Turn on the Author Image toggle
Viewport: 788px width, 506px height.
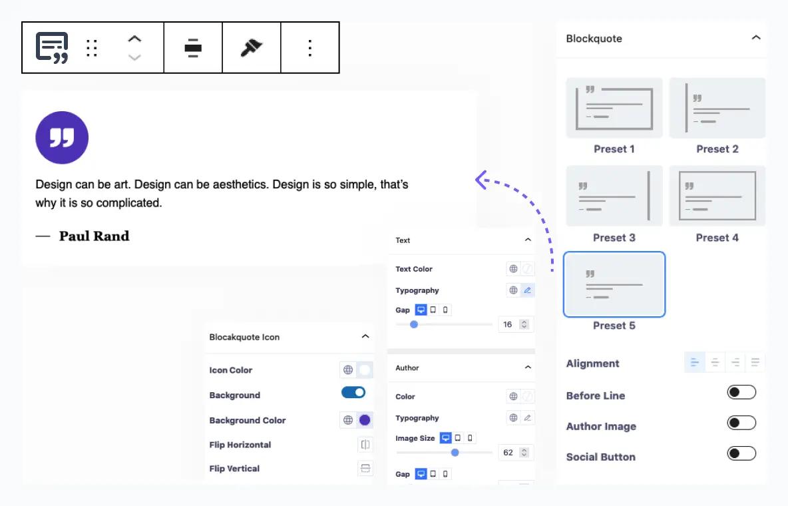(x=741, y=423)
